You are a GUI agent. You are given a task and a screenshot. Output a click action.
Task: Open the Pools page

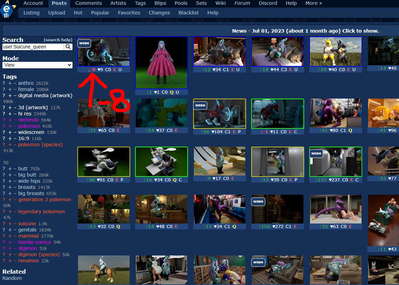(181, 3)
